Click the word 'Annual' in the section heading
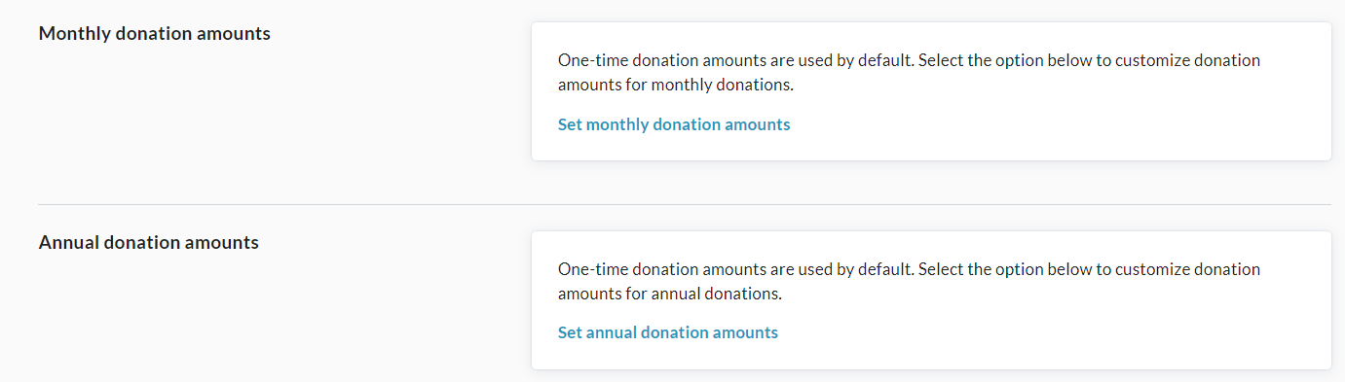1345x382 pixels. (x=68, y=243)
